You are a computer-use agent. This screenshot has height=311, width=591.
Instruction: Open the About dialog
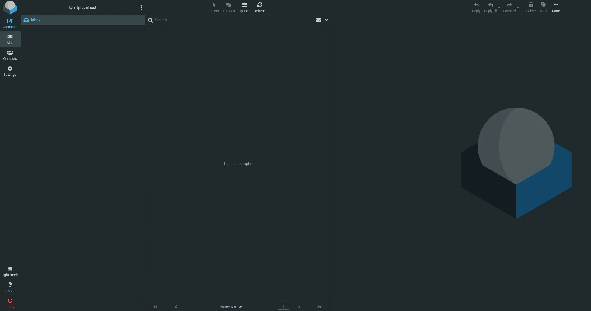pos(10,287)
